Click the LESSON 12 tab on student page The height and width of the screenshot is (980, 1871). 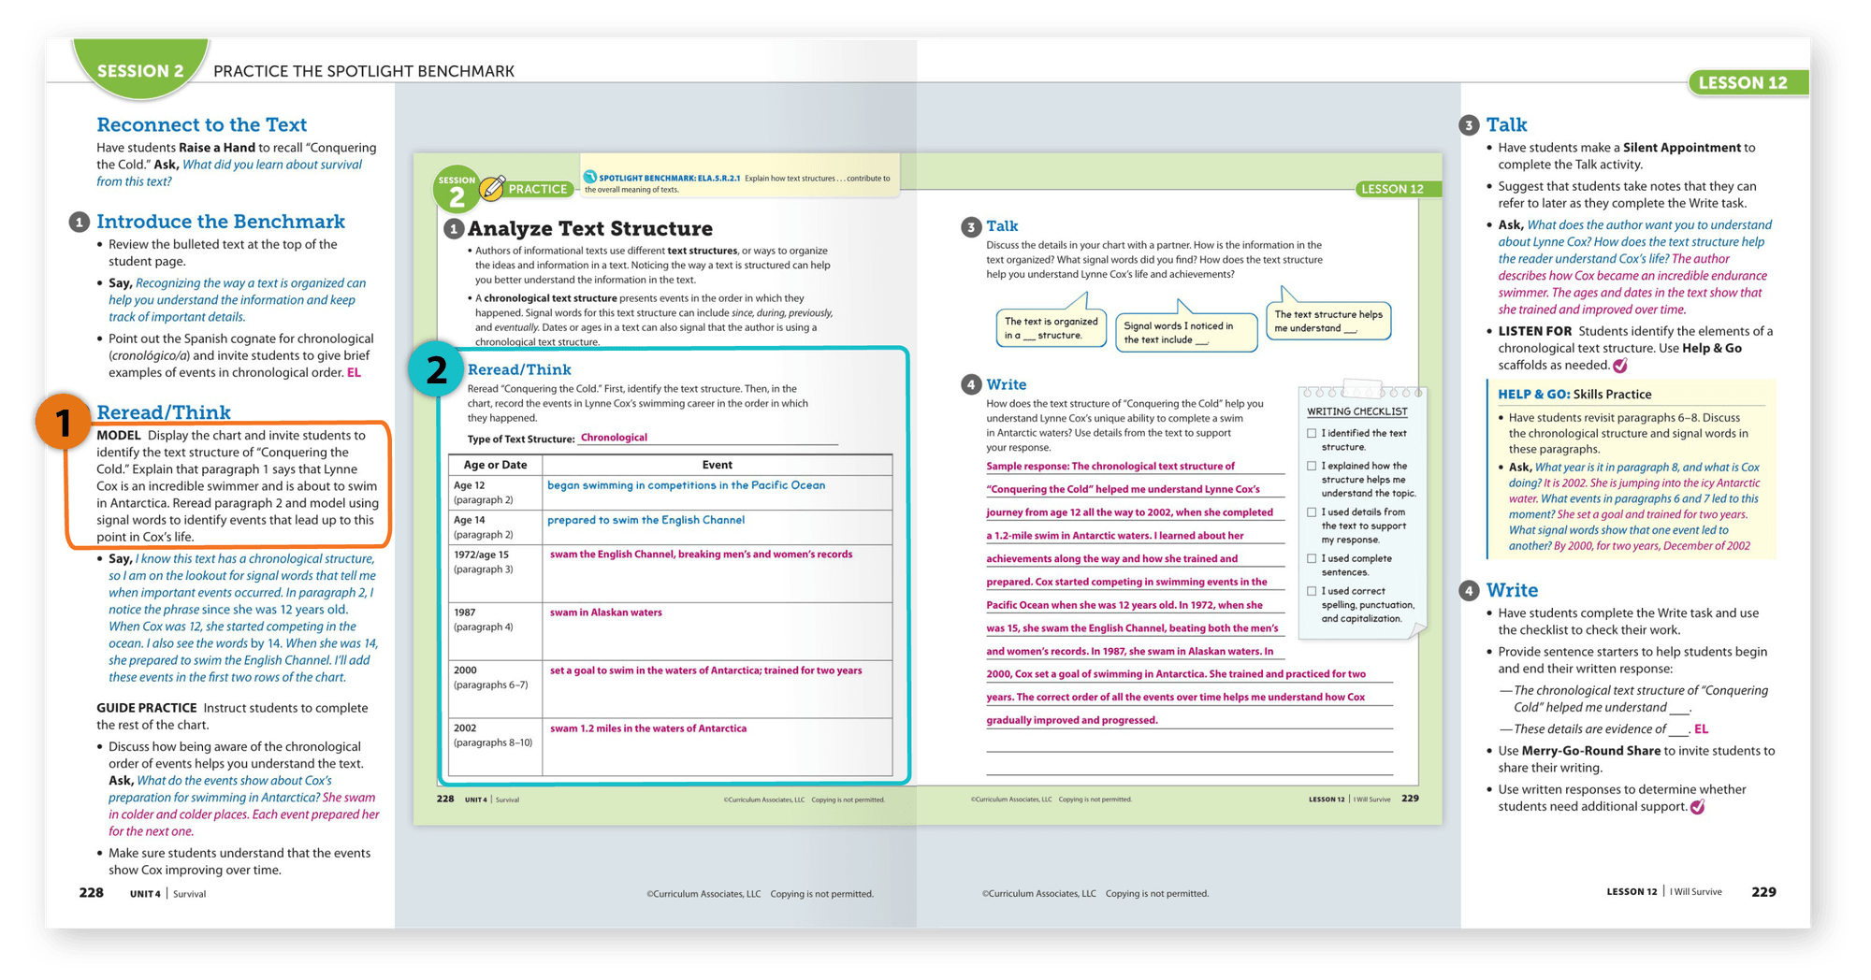click(x=1398, y=189)
